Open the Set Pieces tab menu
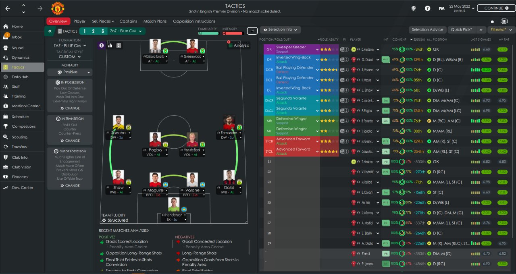Image resolution: width=516 pixels, height=274 pixels. tap(103, 21)
